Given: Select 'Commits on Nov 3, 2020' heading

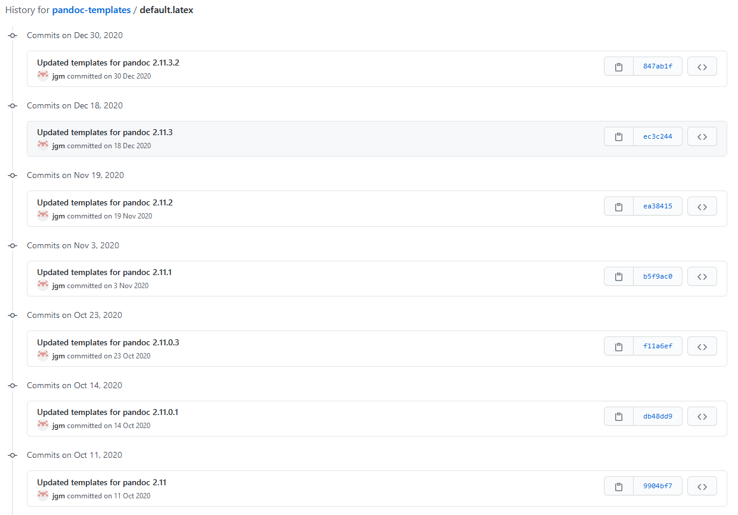Looking at the screenshot, I should coord(73,245).
